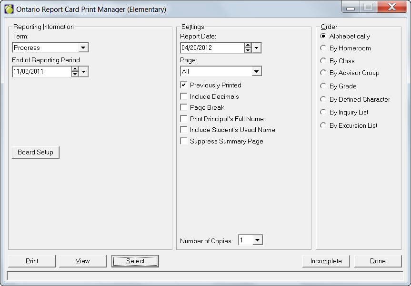The height and width of the screenshot is (286, 411).
Task: Open Number of Copies dropdown
Action: 257,240
